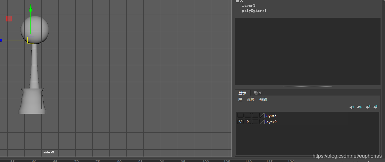
Task: Open the 层 menu
Action: click(240, 100)
